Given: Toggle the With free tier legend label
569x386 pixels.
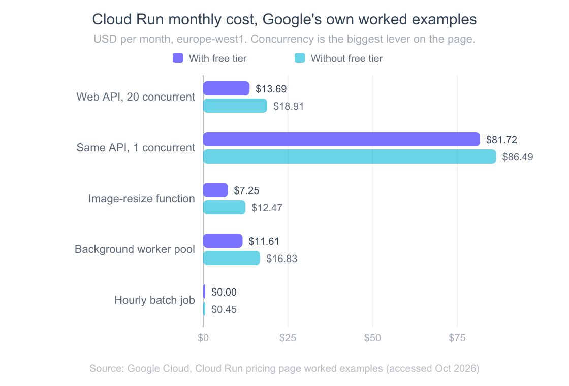Looking at the screenshot, I should coord(218,58).
